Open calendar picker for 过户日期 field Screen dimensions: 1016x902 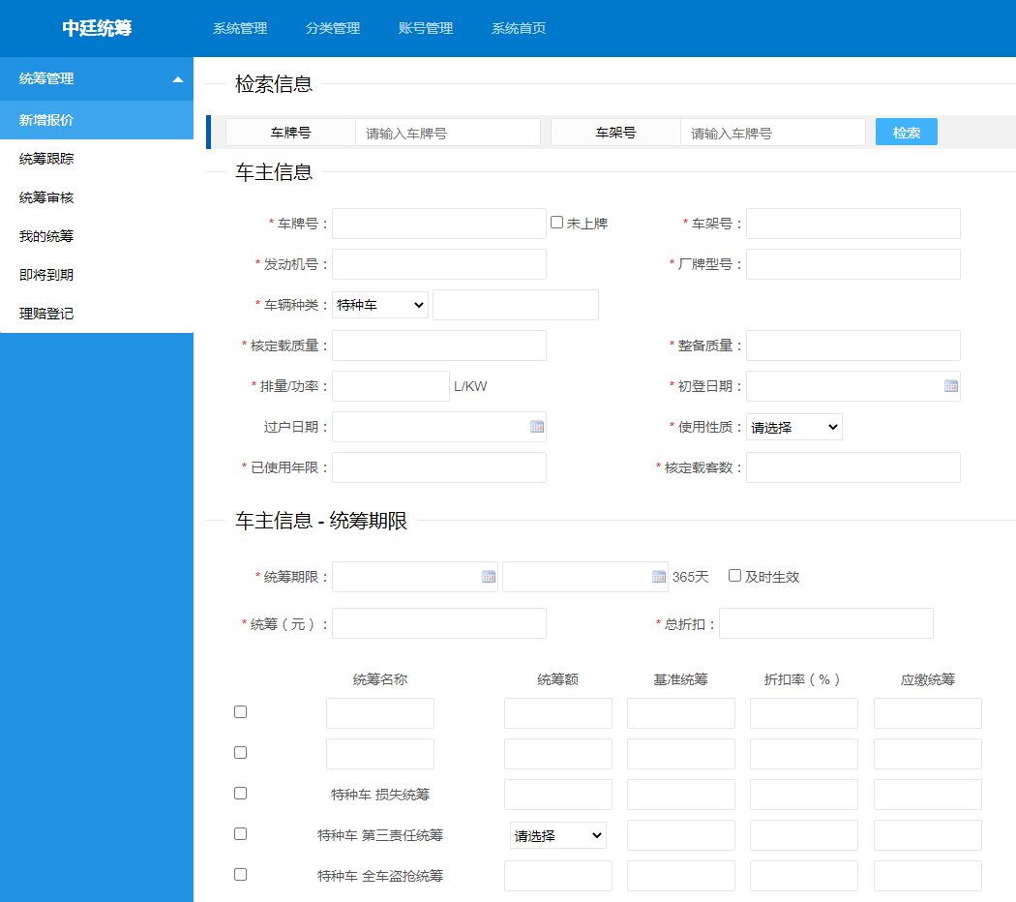pos(537,427)
